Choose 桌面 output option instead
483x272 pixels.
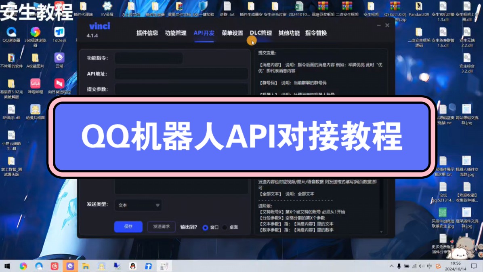(x=224, y=227)
